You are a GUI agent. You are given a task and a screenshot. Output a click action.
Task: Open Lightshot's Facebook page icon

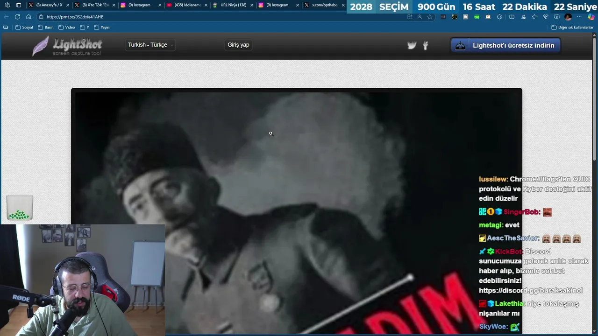(426, 45)
